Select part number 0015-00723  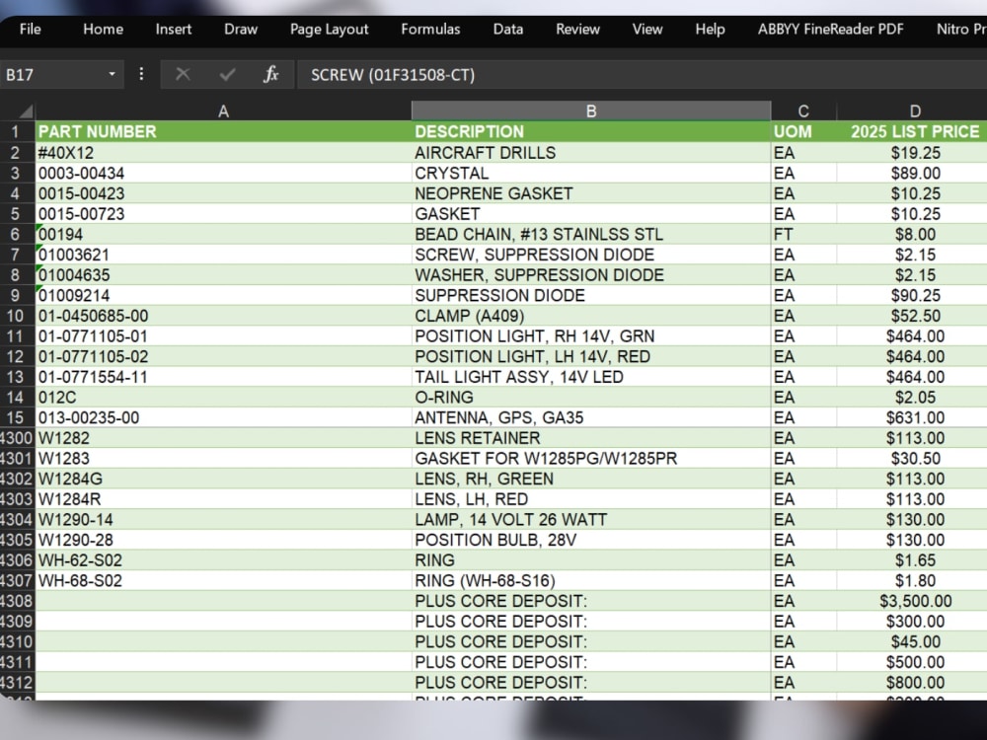[x=223, y=214]
